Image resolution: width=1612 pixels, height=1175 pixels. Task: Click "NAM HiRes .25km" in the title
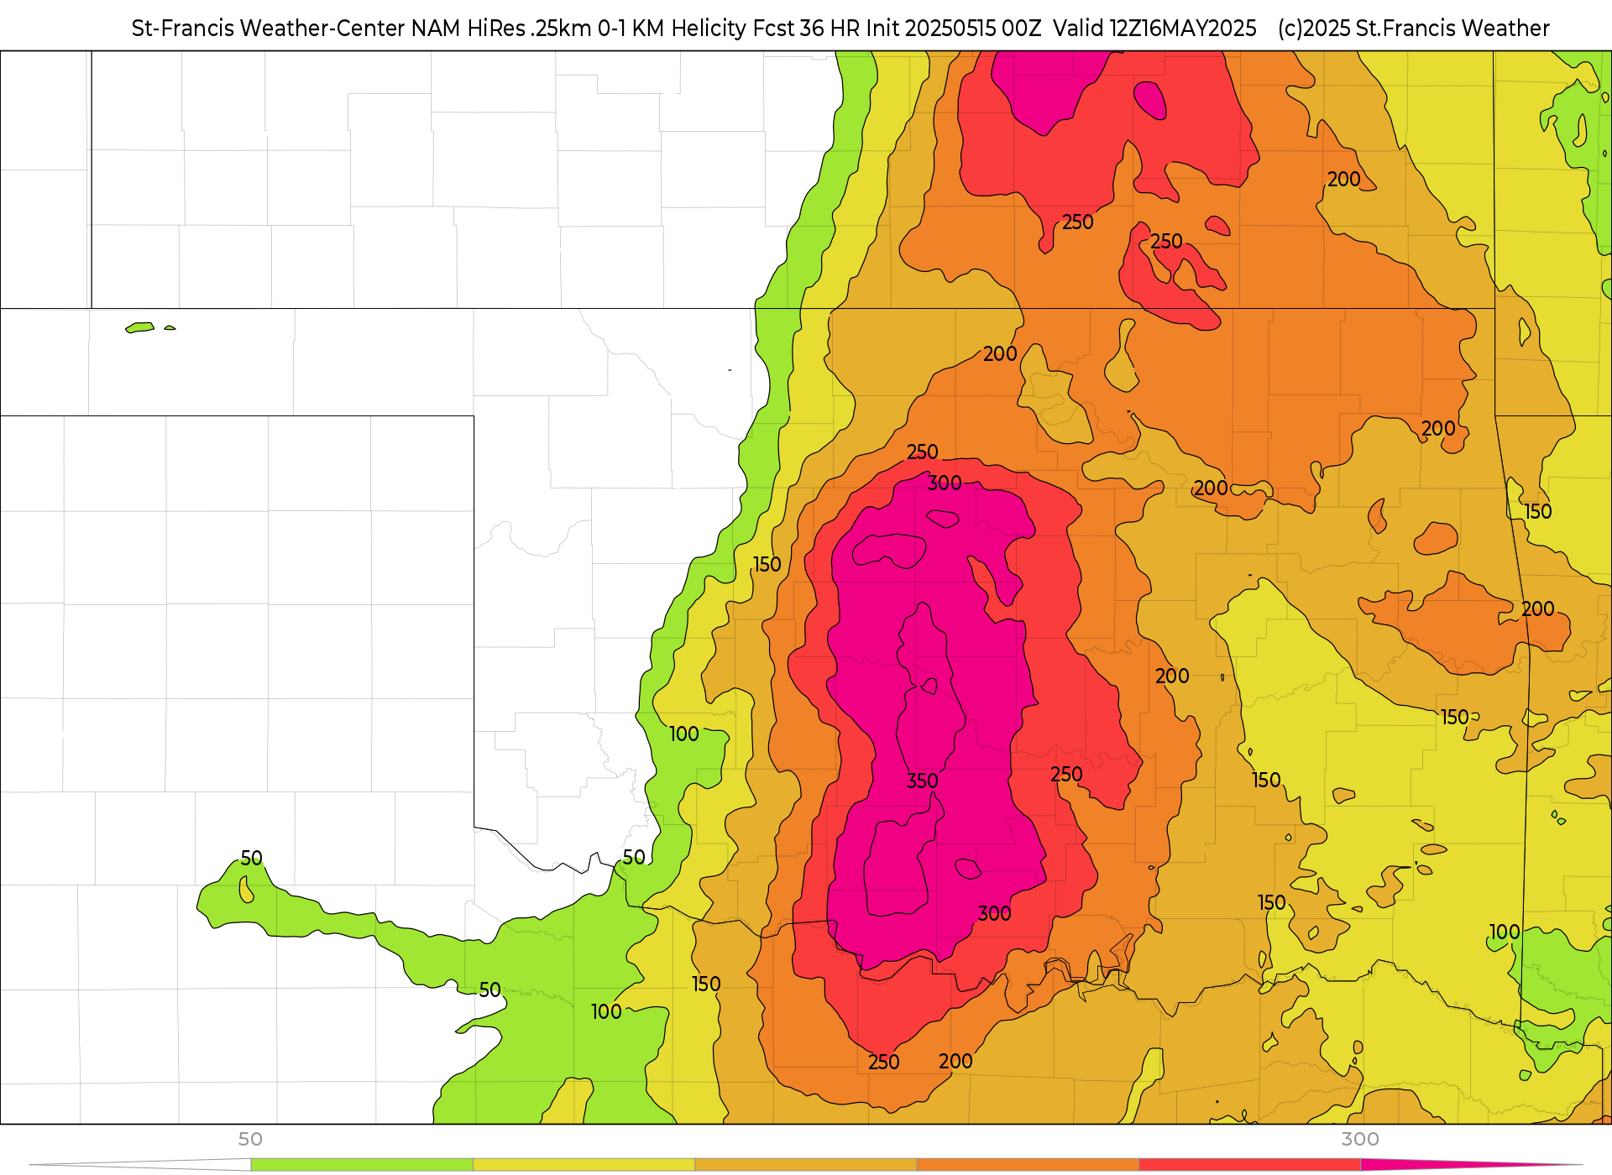(501, 29)
